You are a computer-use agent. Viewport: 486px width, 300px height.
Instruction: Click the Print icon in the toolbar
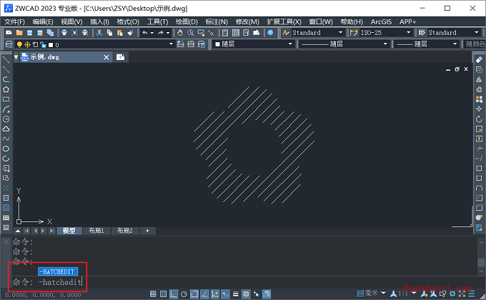(64, 33)
